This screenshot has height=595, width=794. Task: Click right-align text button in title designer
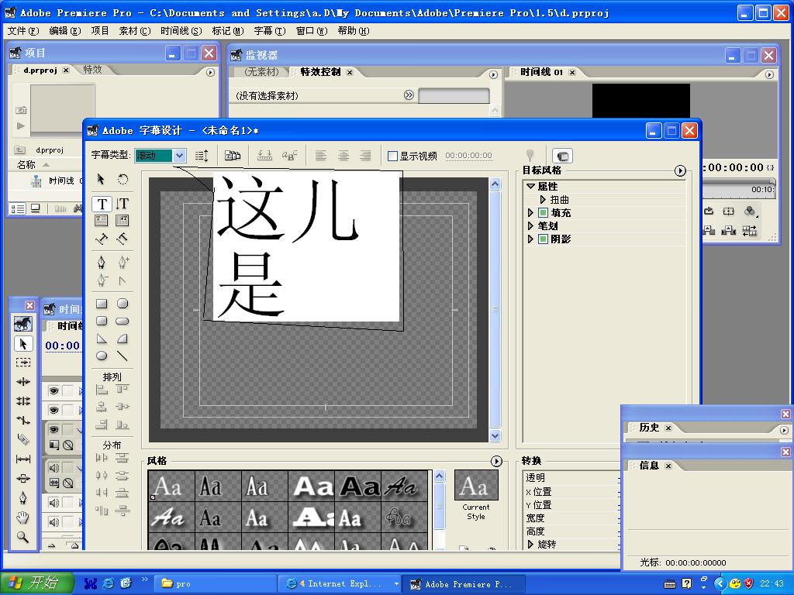[x=365, y=155]
